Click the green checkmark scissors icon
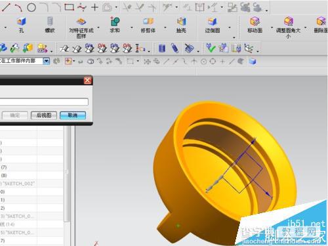Screen dimensions: 328x246 pos(211,48)
